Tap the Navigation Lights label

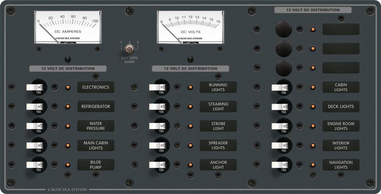click(341, 165)
